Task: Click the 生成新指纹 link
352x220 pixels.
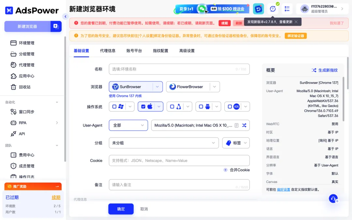Action: tap(324, 70)
